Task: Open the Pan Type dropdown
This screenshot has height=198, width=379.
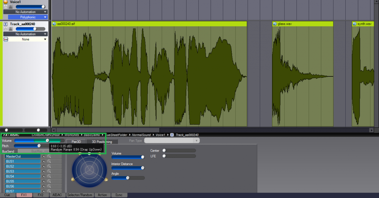Action: coord(172,140)
